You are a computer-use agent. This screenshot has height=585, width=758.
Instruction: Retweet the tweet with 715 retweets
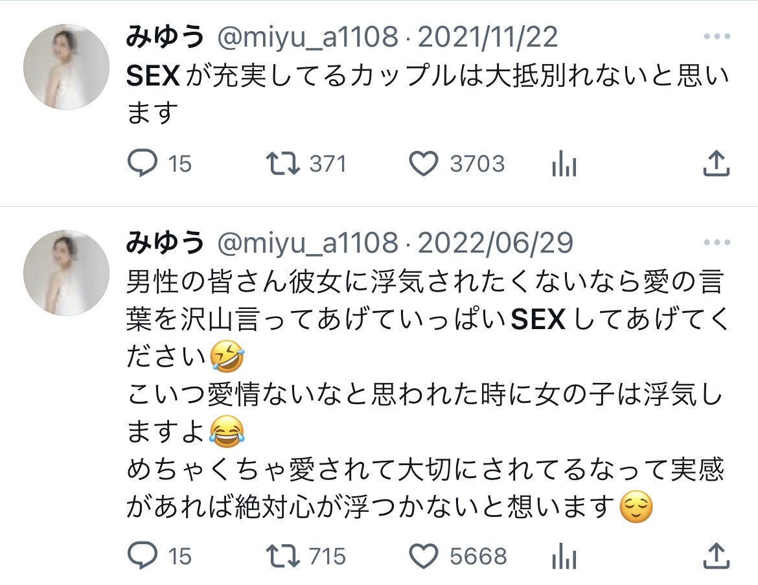coord(283,556)
